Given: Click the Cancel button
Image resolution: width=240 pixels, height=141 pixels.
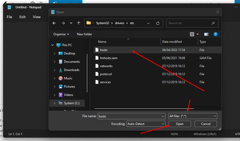Looking at the screenshot, I should tap(206, 124).
